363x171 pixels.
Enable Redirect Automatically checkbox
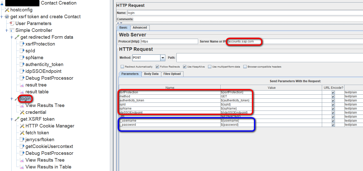(123, 67)
